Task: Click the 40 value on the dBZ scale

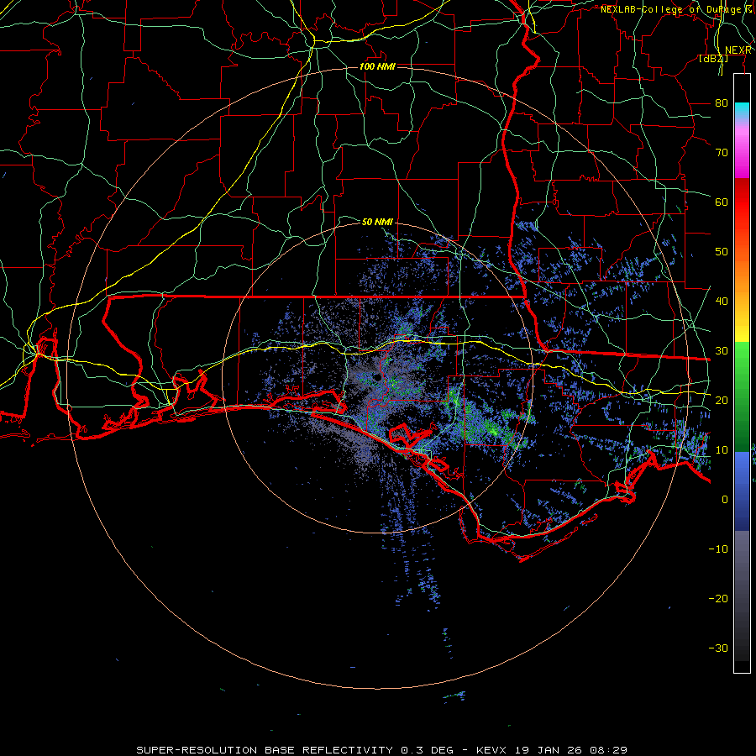Action: (x=722, y=302)
